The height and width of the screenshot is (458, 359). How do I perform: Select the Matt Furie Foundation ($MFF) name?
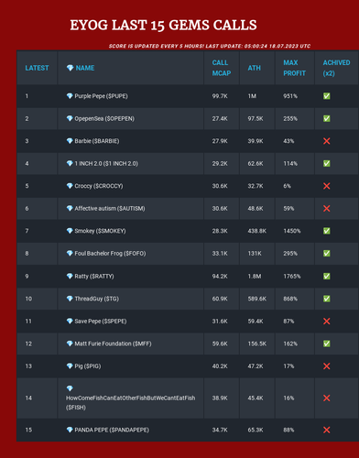(x=113, y=343)
